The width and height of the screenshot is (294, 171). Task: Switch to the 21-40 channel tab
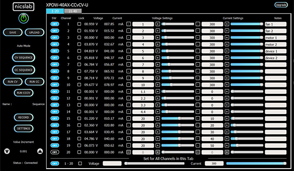pos(73,11)
